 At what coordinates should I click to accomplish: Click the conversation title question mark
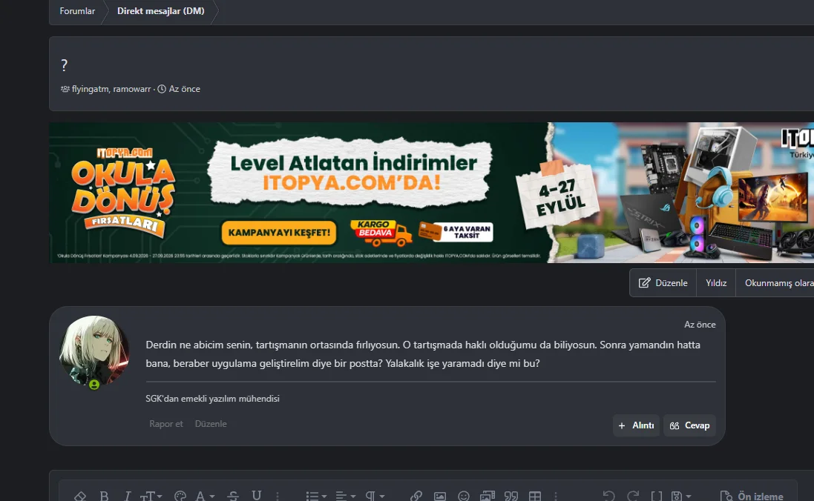coord(64,65)
